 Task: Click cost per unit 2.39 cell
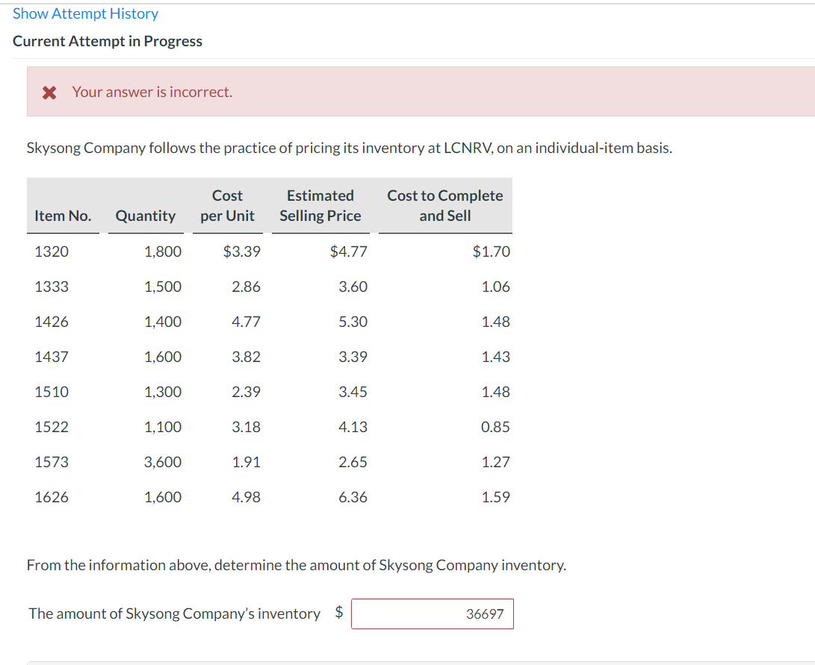coord(246,391)
